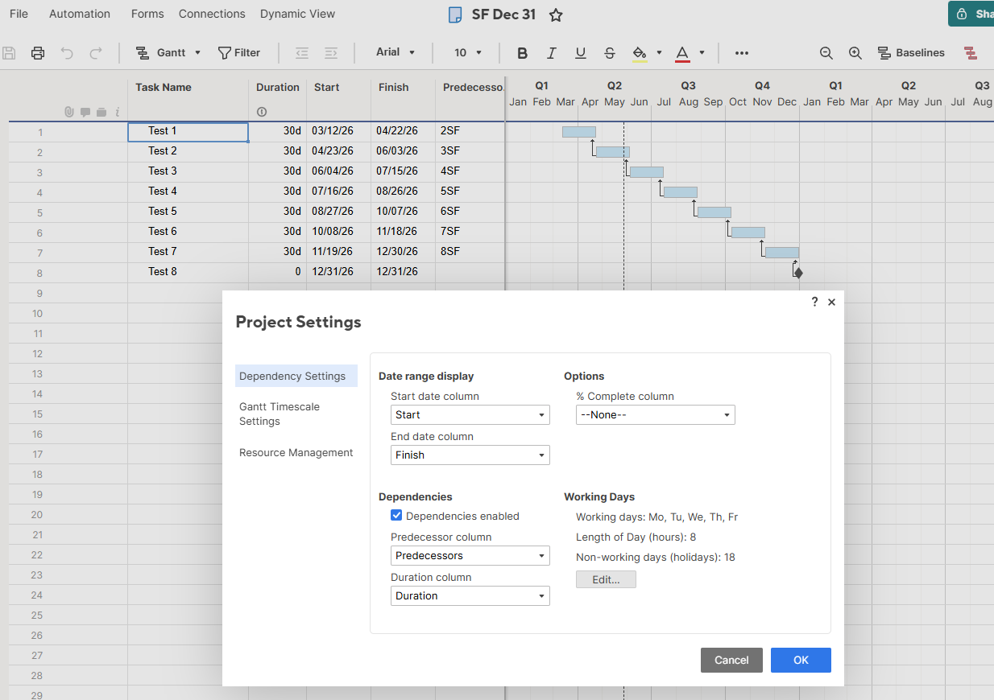Click the green Share button
The height and width of the screenshot is (700, 994).
pyautogui.click(x=971, y=14)
